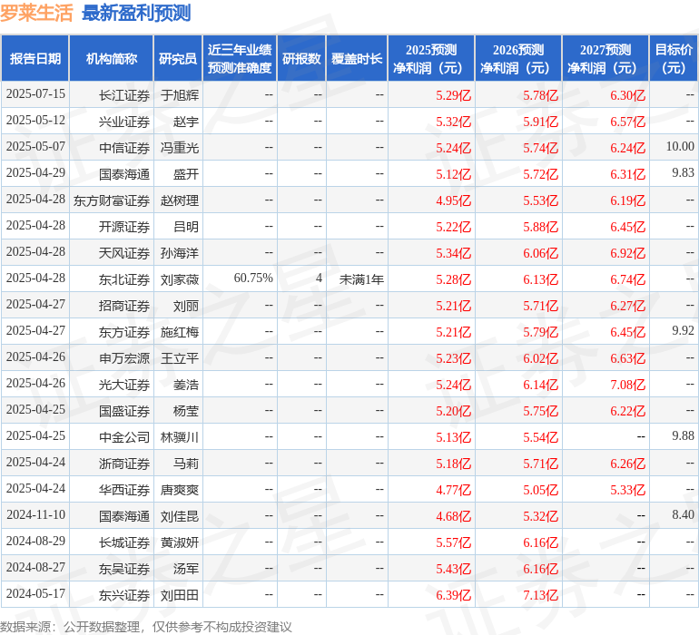The width and height of the screenshot is (699, 635).
Task: Click the 6.92亿 forecast value
Action: (627, 253)
